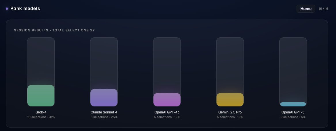
Task: Click the purple dot beside Rank models
Action: coord(7,9)
